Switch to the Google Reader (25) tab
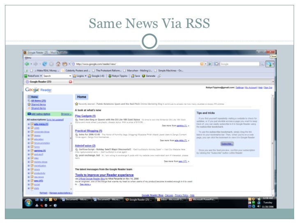This screenshot has height=224, width=299. click(x=48, y=82)
